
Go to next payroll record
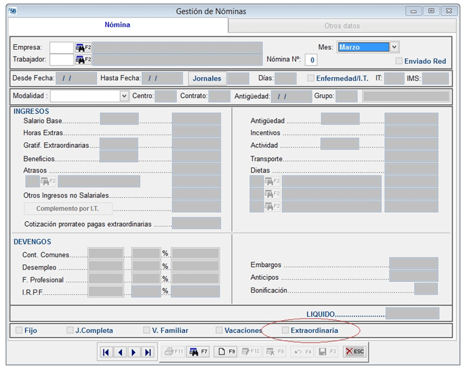(x=134, y=352)
